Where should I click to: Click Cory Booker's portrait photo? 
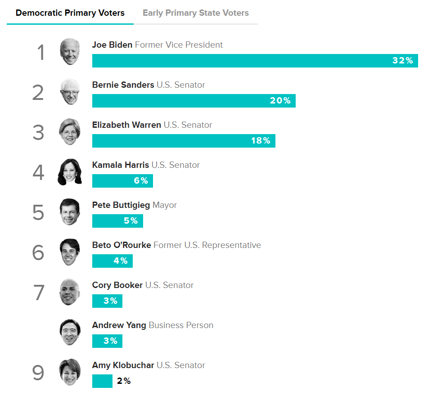(70, 292)
